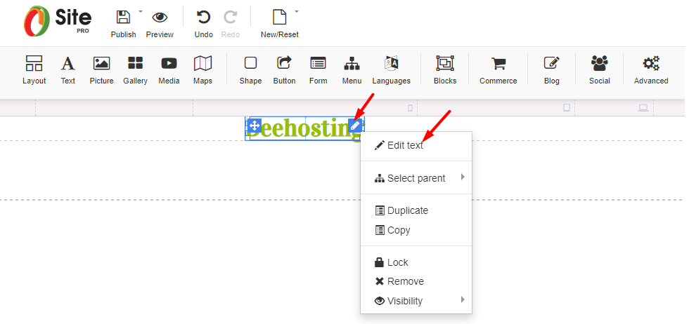Expand the arrow next to New/Reset
Viewport: 689px width, 324px height.
pyautogui.click(x=296, y=11)
